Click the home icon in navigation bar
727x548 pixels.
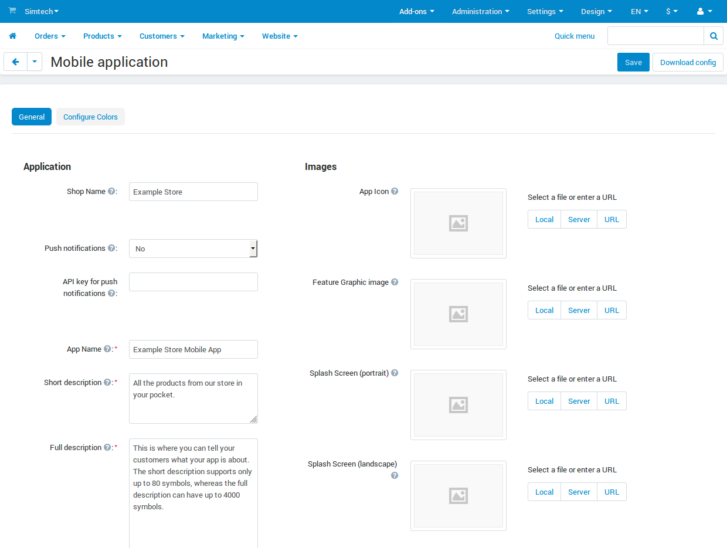[x=12, y=36]
